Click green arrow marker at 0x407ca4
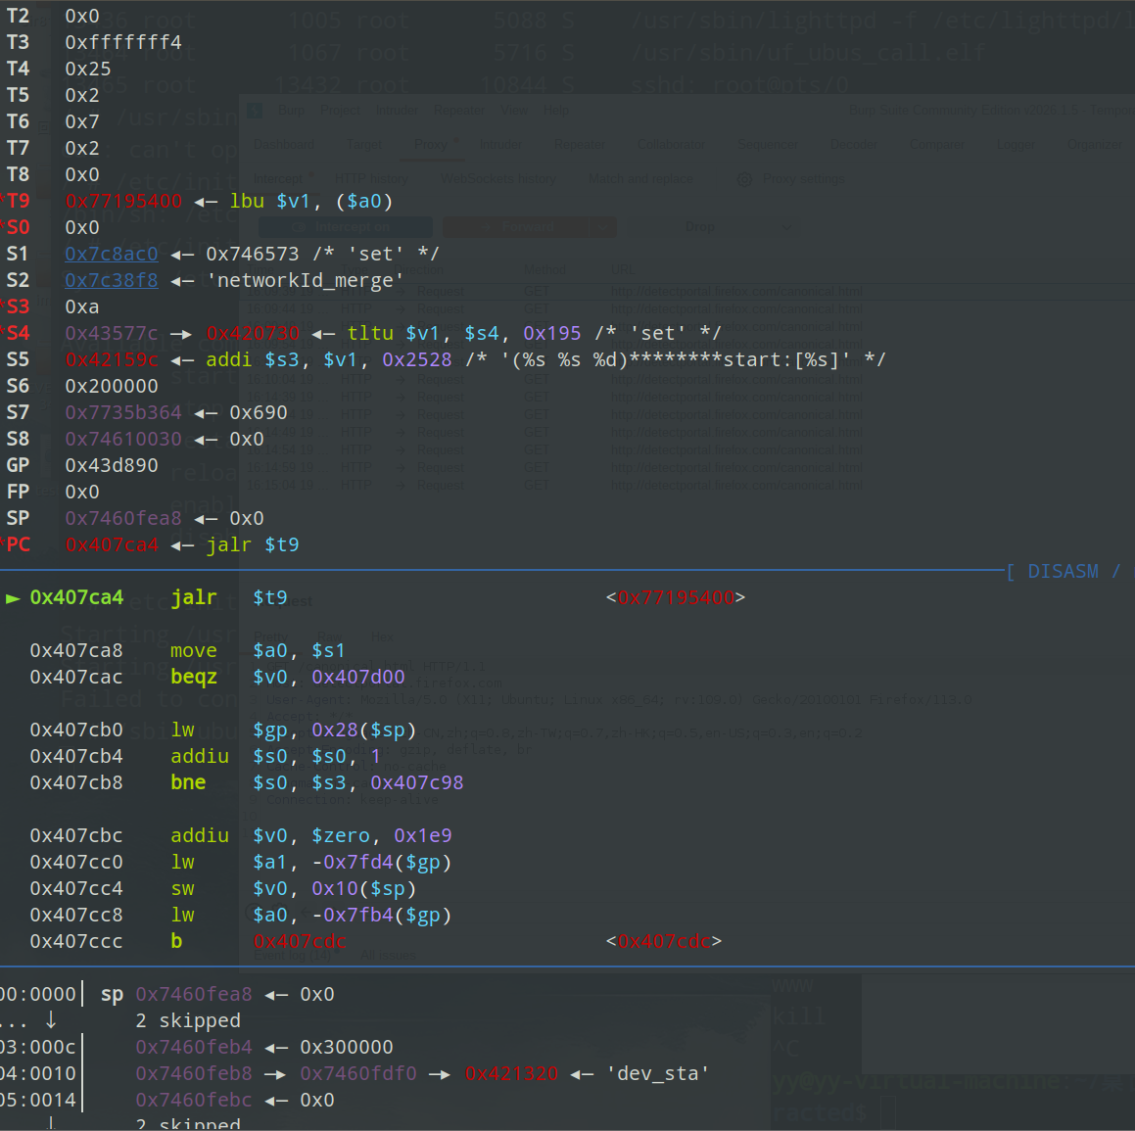Image resolution: width=1135 pixels, height=1131 pixels. pos(13,598)
